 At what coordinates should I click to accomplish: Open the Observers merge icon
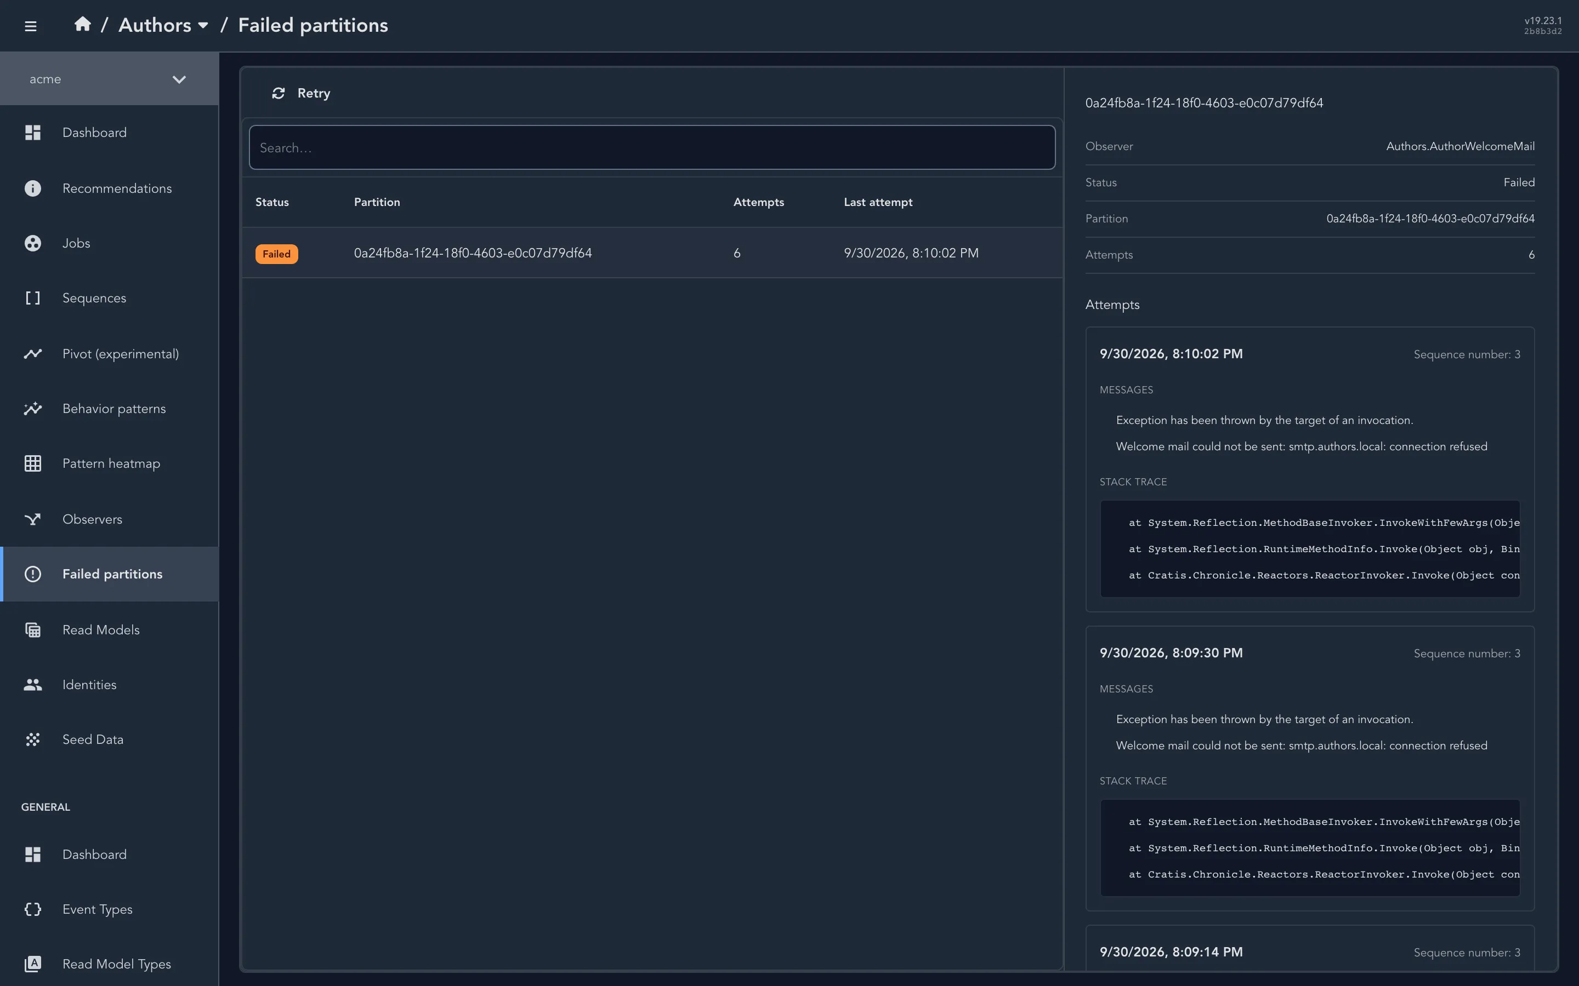click(33, 519)
